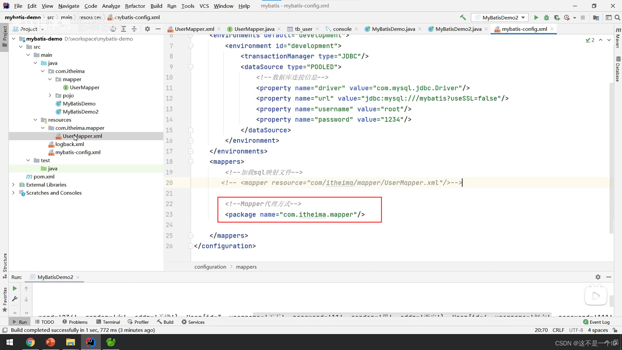Screen dimensions: 622x350
Task: Open the Structure tool window
Action: coord(5,266)
